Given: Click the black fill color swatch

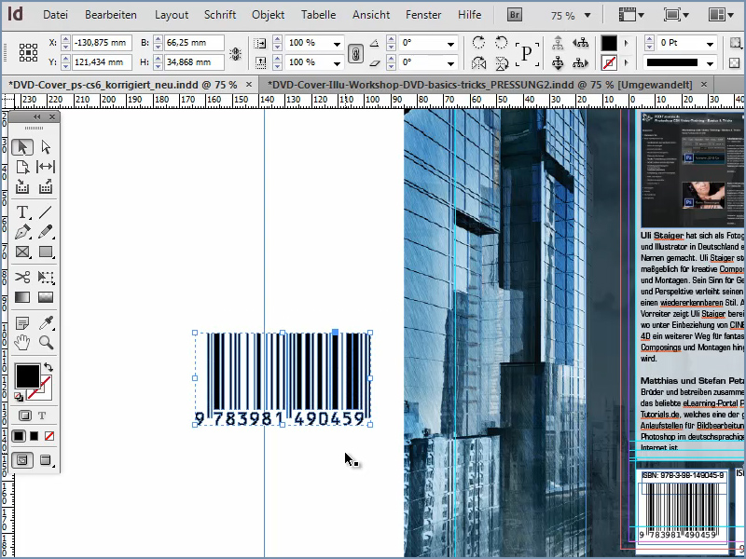Looking at the screenshot, I should (27, 375).
